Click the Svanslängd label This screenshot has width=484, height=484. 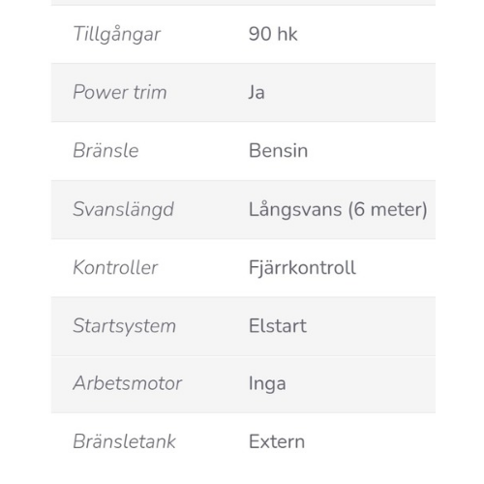pos(123,210)
